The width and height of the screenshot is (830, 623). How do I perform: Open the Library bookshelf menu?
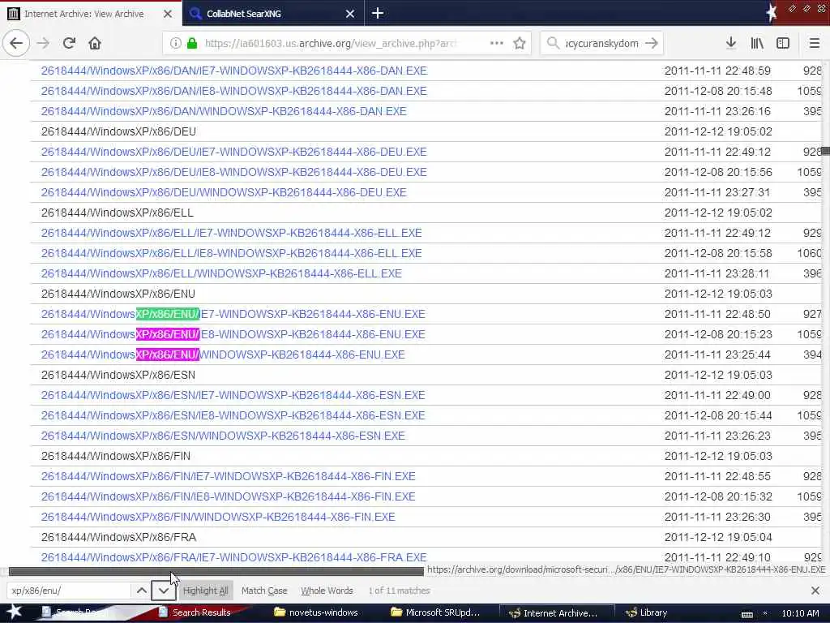point(757,43)
